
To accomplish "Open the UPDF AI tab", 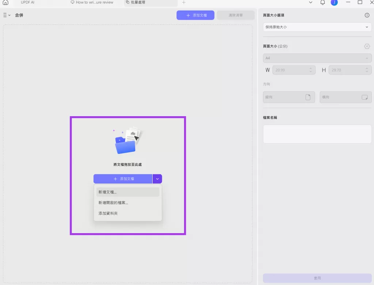I will click(x=27, y=3).
